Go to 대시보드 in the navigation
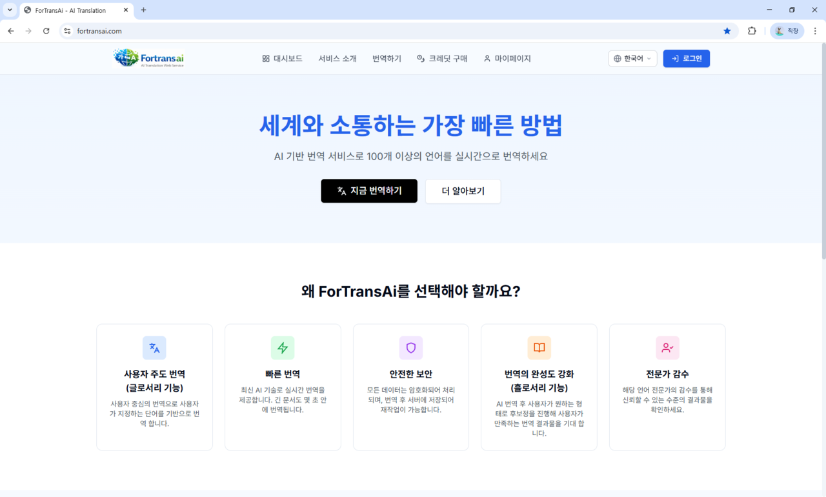Image resolution: width=826 pixels, height=497 pixels. point(282,59)
